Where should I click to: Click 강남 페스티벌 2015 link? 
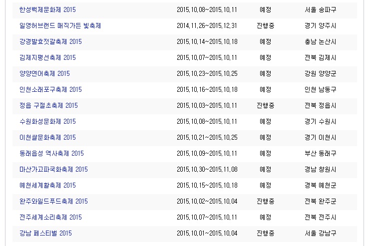tap(45, 233)
